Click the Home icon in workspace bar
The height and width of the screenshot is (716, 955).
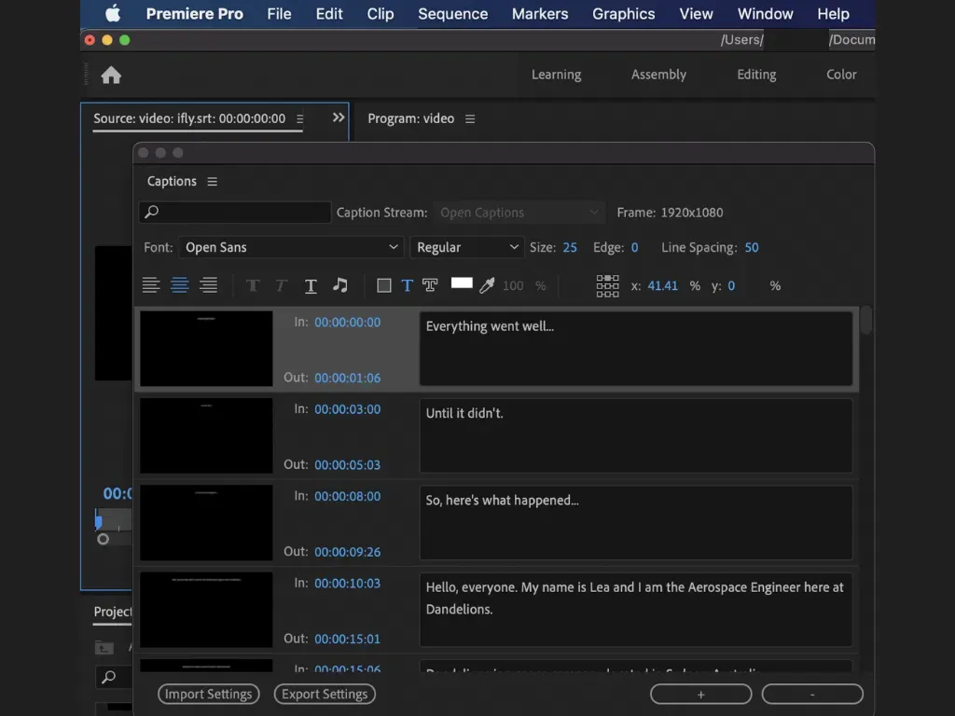pos(111,75)
